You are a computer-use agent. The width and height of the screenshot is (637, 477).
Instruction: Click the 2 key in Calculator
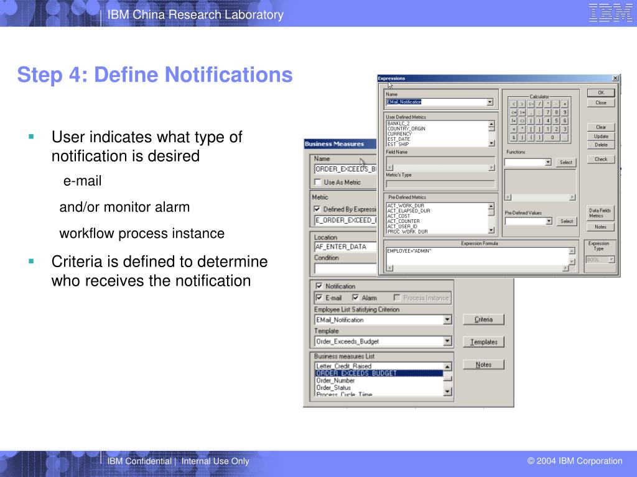(556, 129)
